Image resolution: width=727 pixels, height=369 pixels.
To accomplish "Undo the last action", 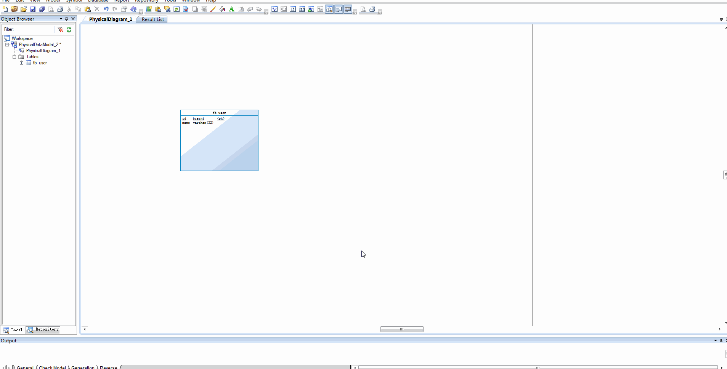I will pyautogui.click(x=106, y=9).
